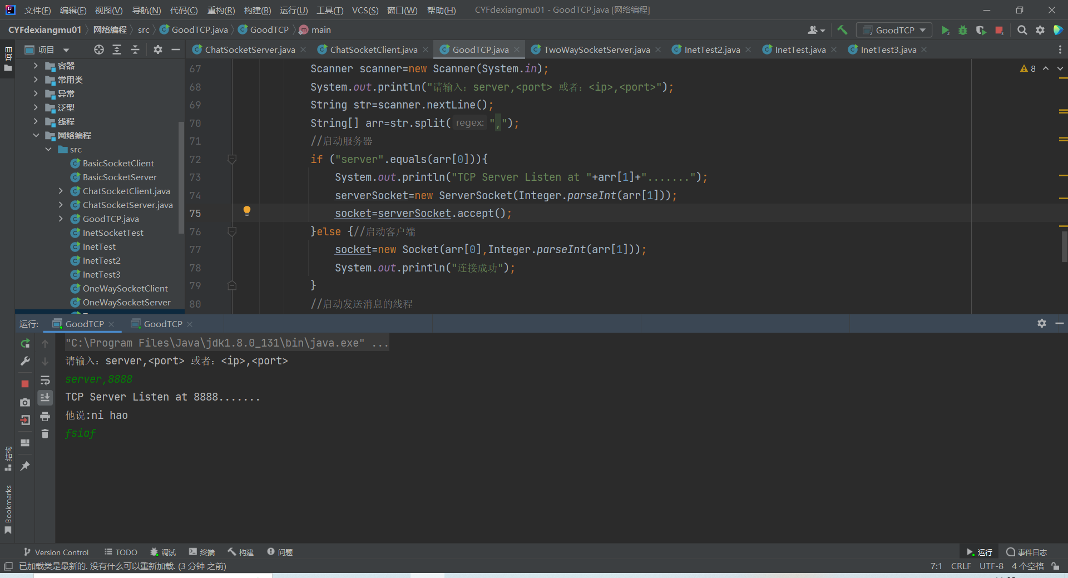This screenshot has width=1068, height=578.
Task: Click the red stop icon in run panel
Action: (x=25, y=383)
